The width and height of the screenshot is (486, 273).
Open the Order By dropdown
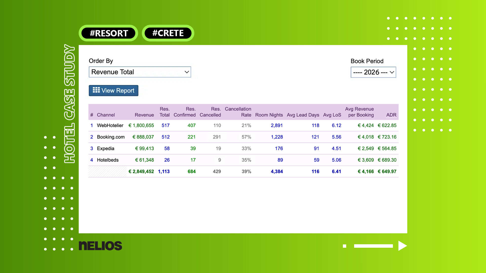140,72
